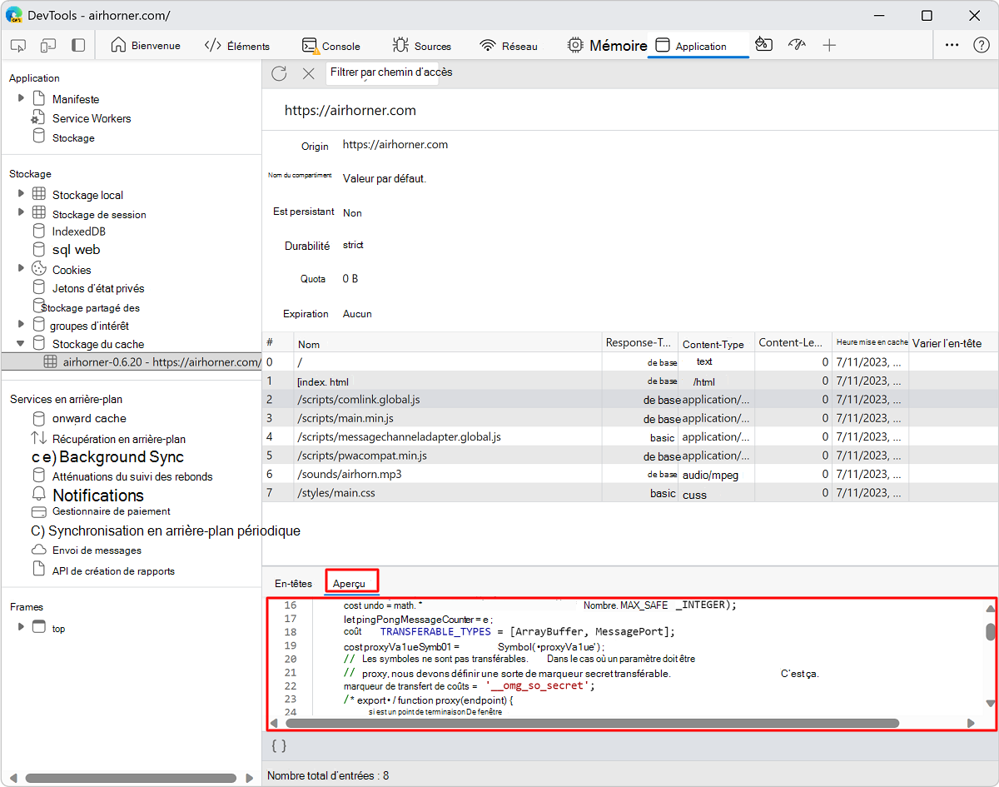Open the help question mark icon

[x=982, y=46]
